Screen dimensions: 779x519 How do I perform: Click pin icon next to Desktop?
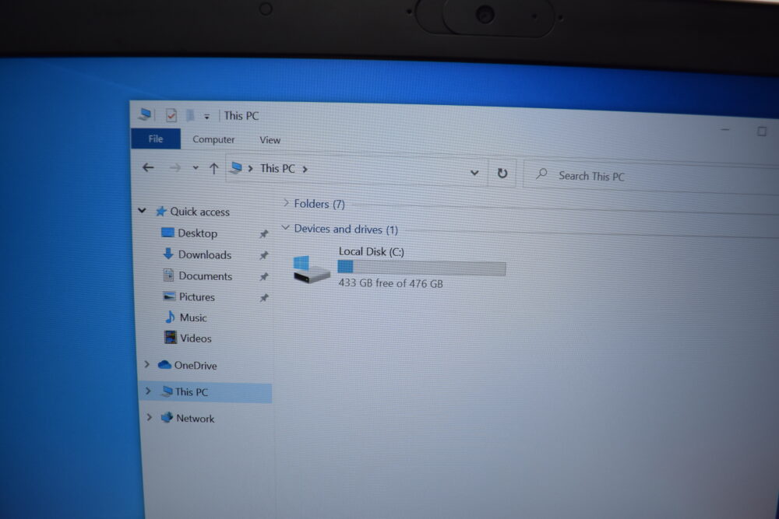264,233
